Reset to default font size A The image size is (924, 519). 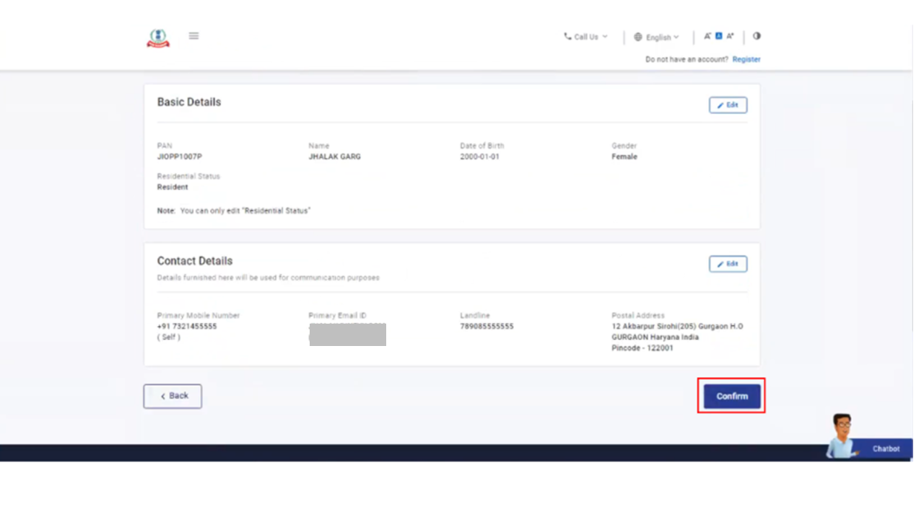[718, 36]
